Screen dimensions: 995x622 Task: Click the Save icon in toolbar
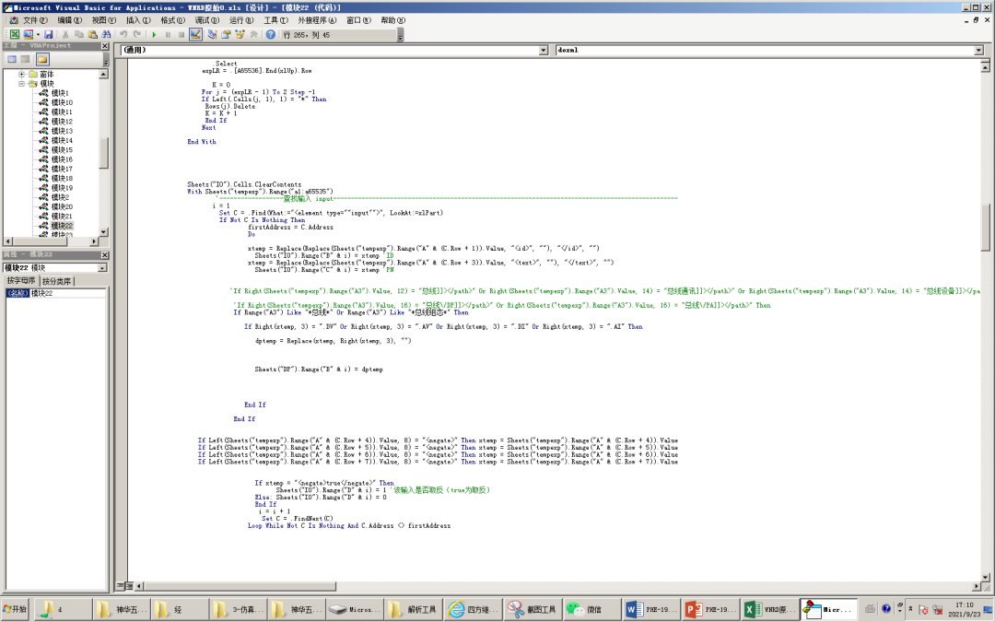pos(48,34)
